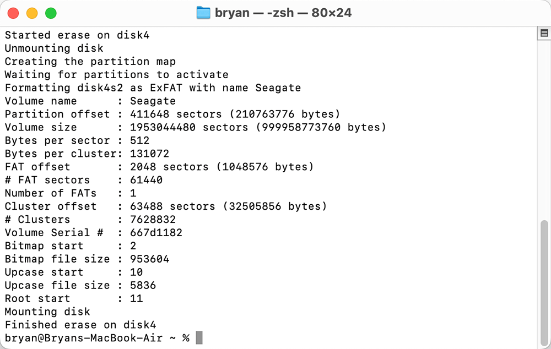This screenshot has height=349, width=551.
Task: Click the Bytes per cluster value "131072"
Action: coord(149,154)
